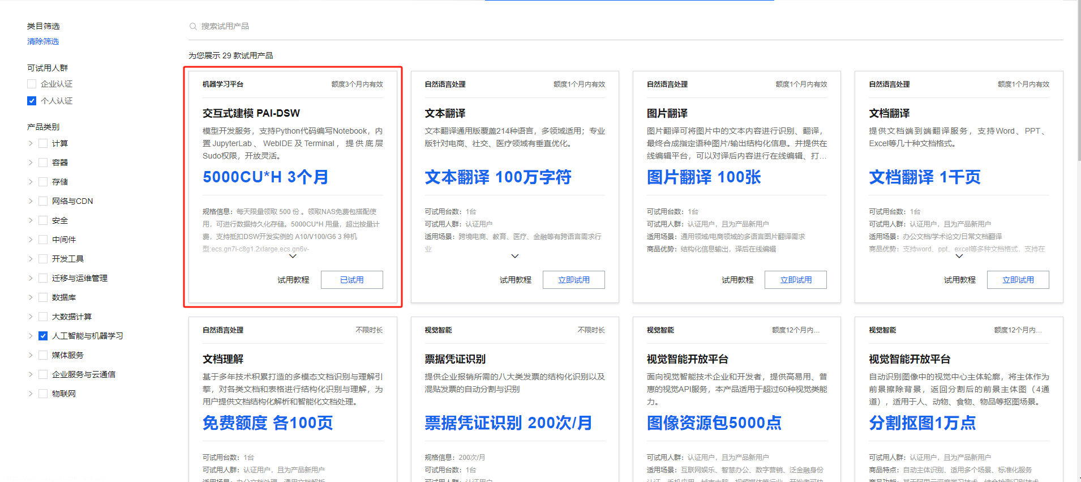This screenshot has width=1081, height=482.
Task: Open 试用教程 for 交互式建模 PAI-DSW
Action: pos(293,280)
